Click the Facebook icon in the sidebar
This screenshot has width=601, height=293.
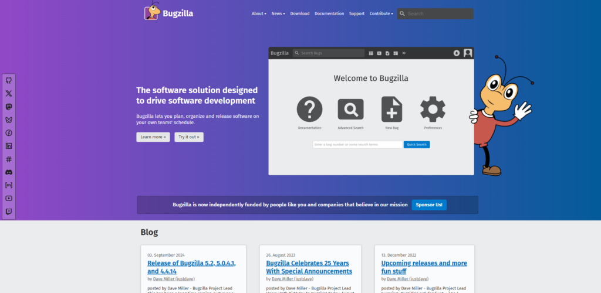coord(9,133)
